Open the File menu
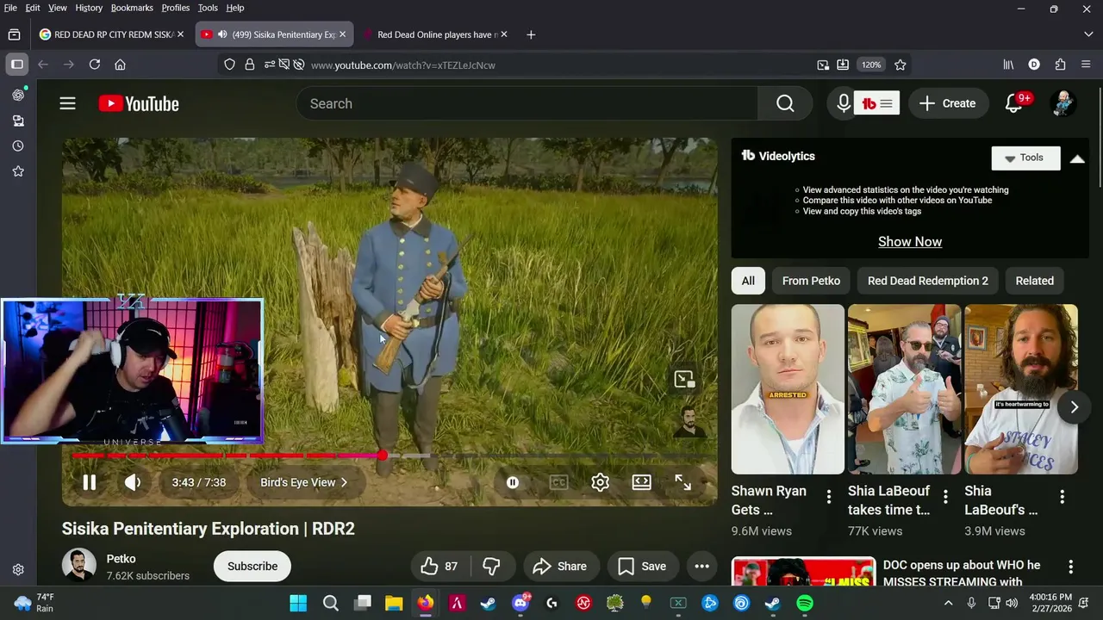Image resolution: width=1103 pixels, height=620 pixels. pos(10,8)
